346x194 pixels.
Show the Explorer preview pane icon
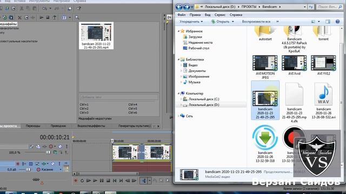(328, 22)
